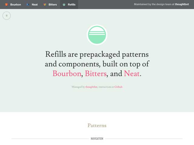Click the Bitters icon in top bar
Image resolution: width=194 pixels, height=145 pixels.
tap(45, 5)
